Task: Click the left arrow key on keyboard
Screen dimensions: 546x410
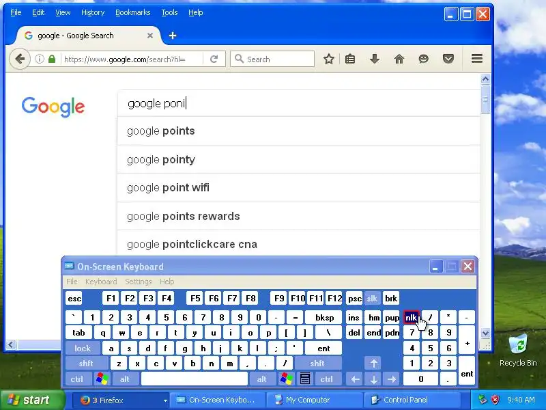Action: tap(355, 379)
